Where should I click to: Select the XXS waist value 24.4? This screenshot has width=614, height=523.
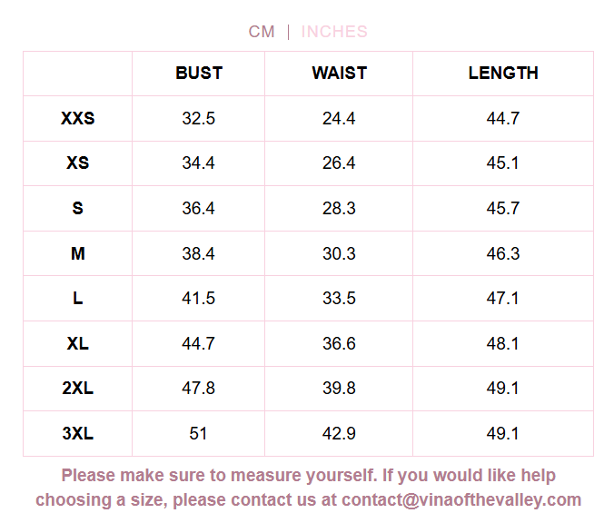(x=339, y=118)
